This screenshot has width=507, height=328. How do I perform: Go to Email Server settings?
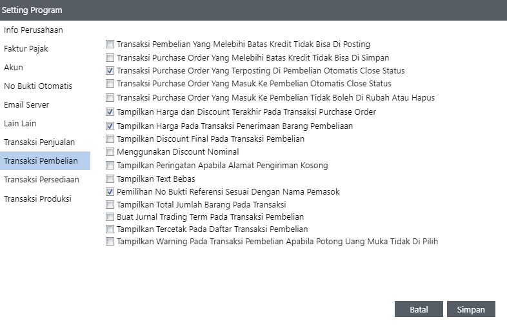pos(26,105)
